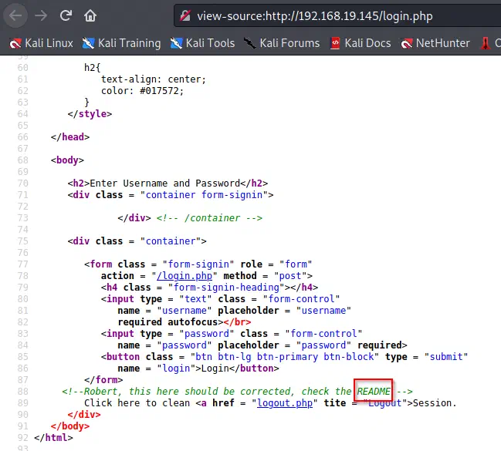Follow the logout.php link in source
The image size is (501, 451).
click(x=285, y=402)
